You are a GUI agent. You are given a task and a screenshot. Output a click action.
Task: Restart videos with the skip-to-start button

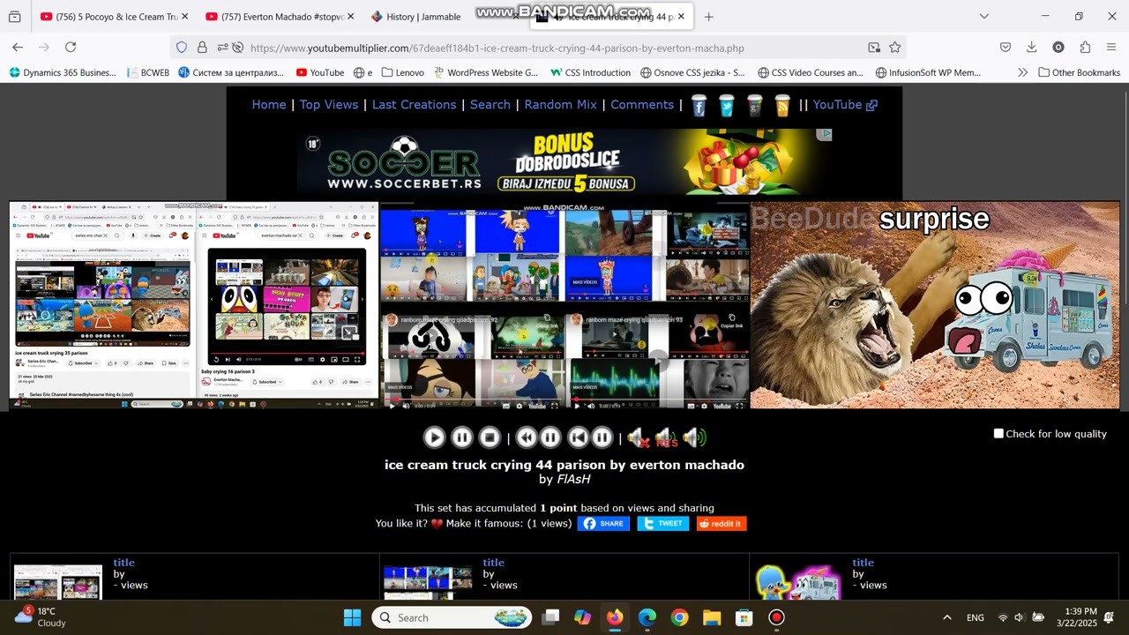coord(578,437)
